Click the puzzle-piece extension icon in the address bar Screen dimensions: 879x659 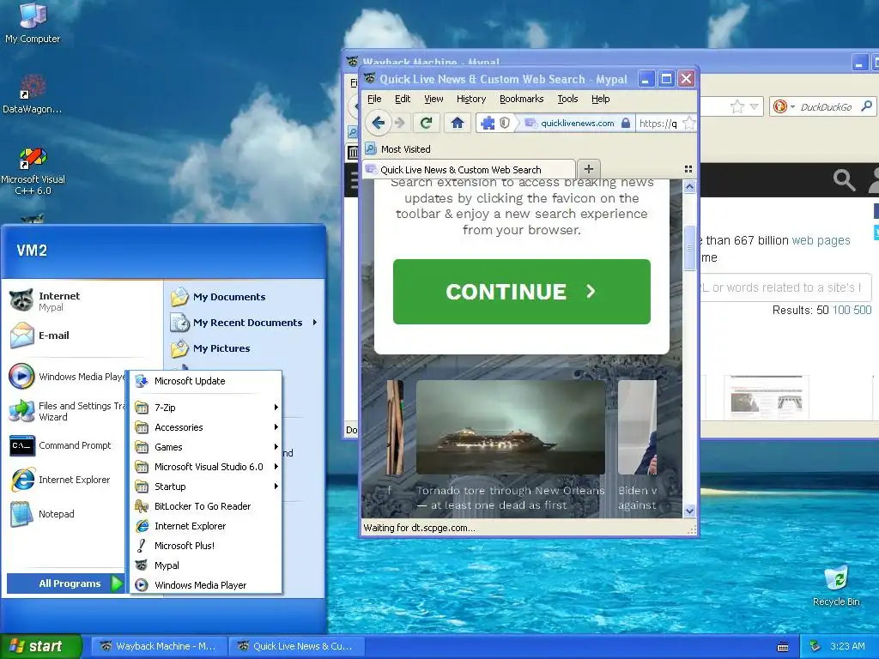point(488,123)
